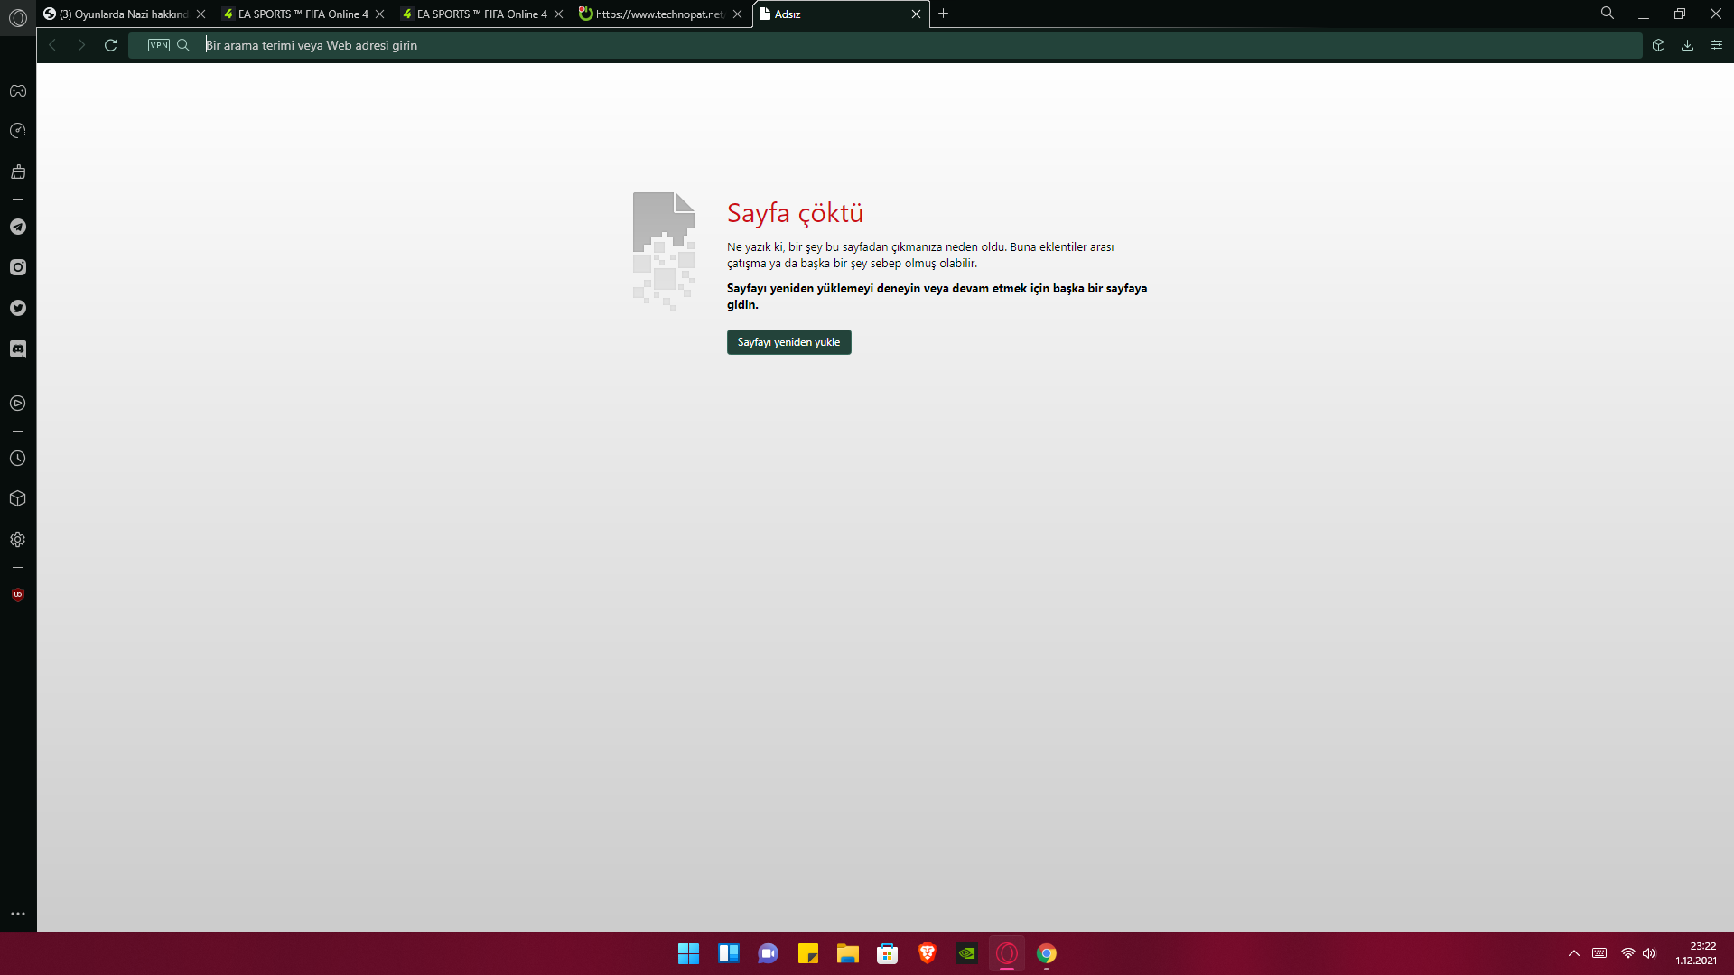Open Twitter in the sidebar
Image resolution: width=1734 pixels, height=975 pixels.
(x=18, y=308)
